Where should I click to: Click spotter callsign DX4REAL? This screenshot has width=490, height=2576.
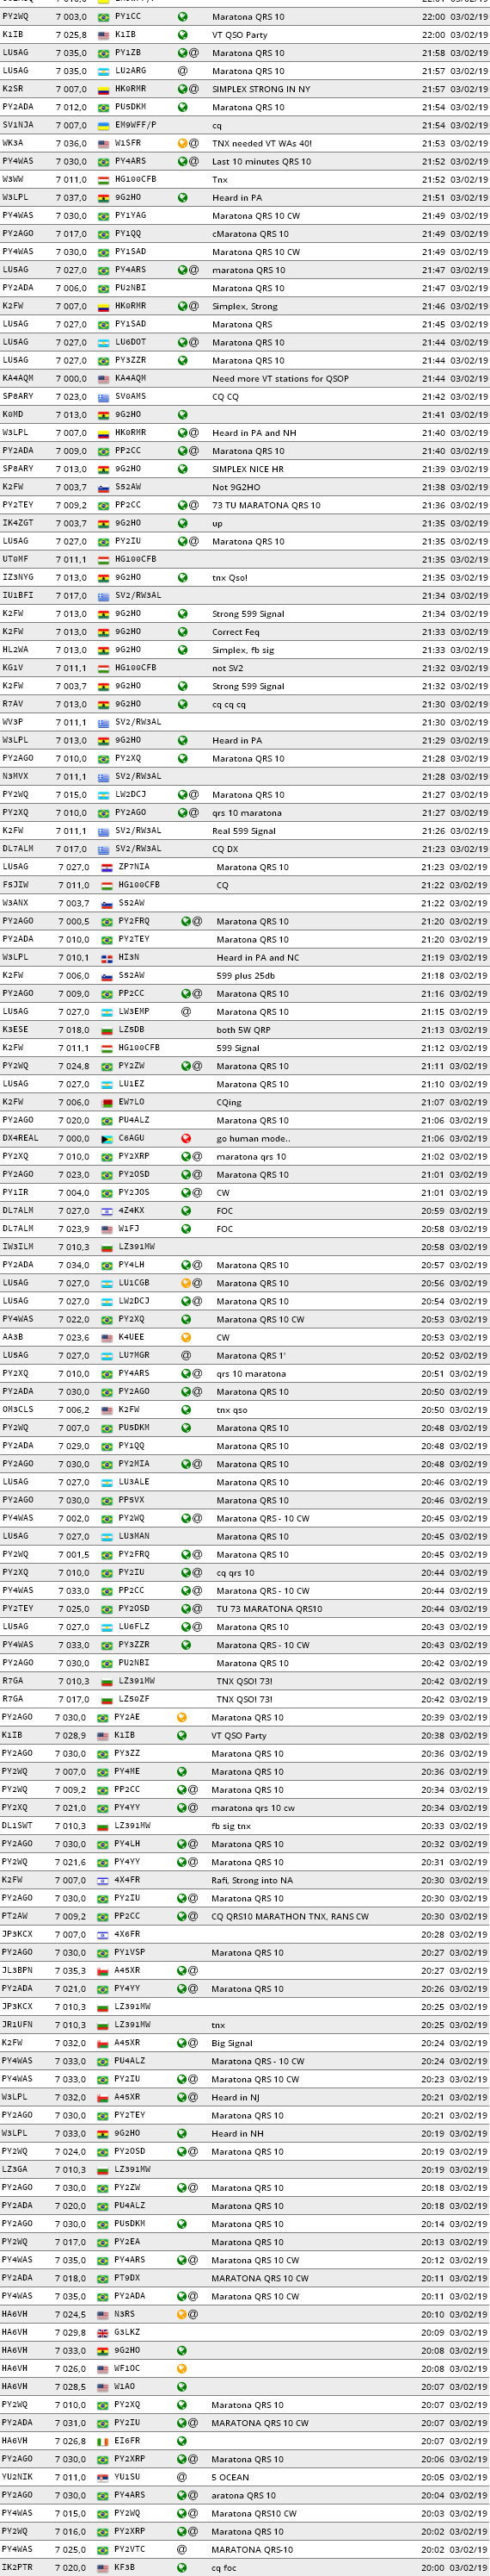pyautogui.click(x=20, y=1138)
